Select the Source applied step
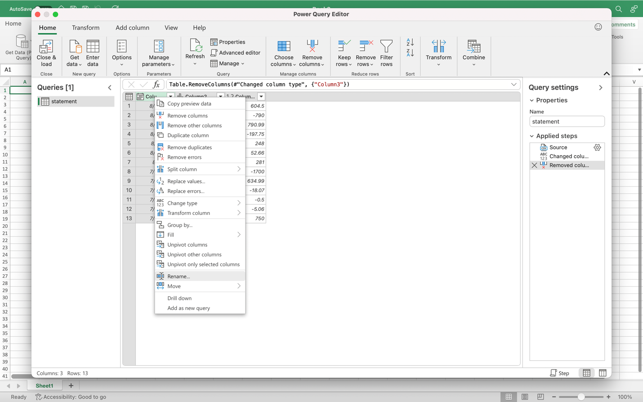Screen dimensions: 643x402 (x=567, y=147)
